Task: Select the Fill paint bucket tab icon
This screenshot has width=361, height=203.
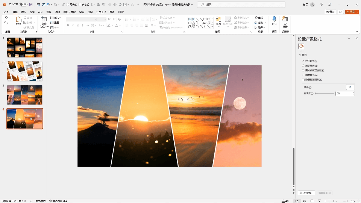Action: point(301,46)
